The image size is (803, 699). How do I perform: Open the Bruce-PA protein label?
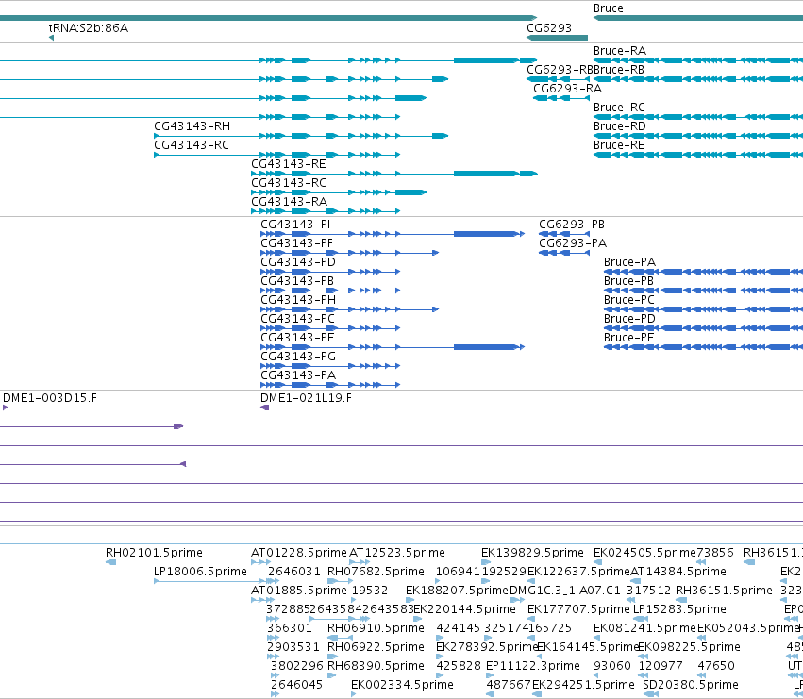point(629,262)
